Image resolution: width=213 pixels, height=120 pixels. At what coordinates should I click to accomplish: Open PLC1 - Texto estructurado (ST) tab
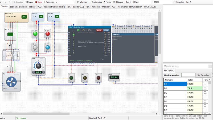(51, 7)
